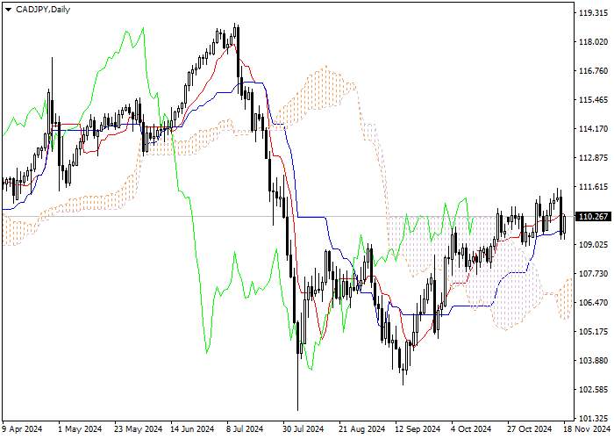Open the dropdown triangle beside CADJPY,Daily
The image size is (614, 439).
pos(8,10)
